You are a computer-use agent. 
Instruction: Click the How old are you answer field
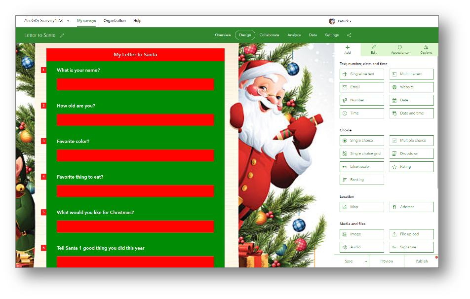pos(135,120)
